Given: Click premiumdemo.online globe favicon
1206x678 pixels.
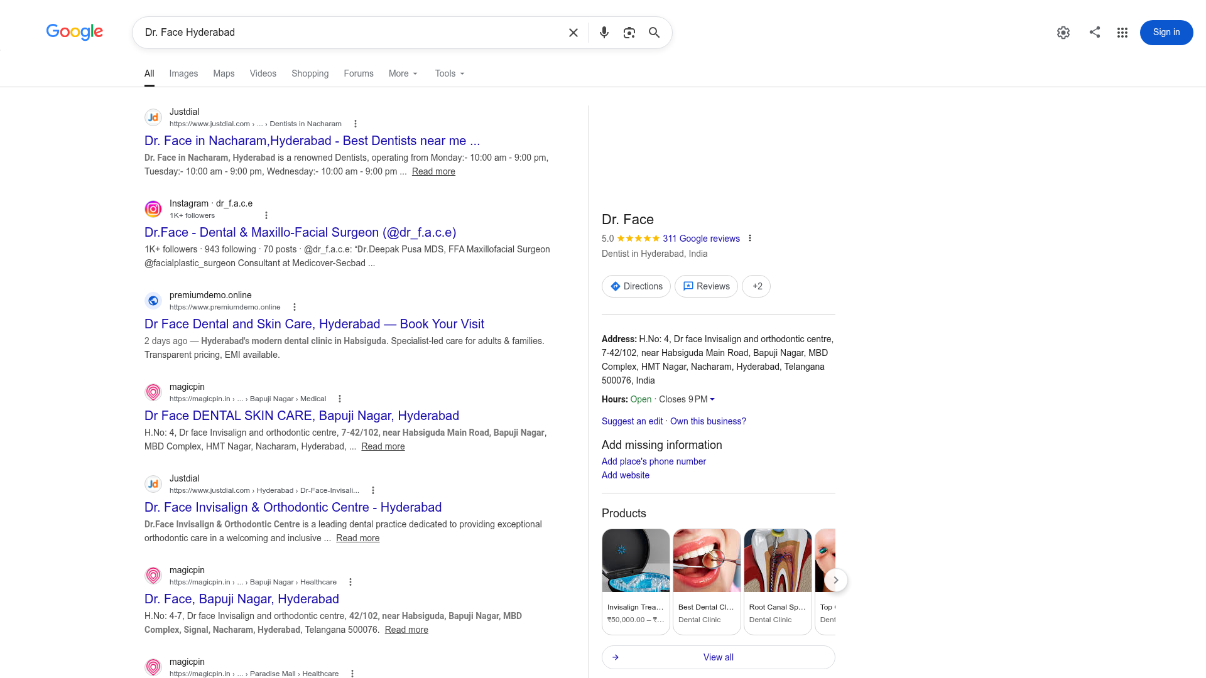Looking at the screenshot, I should point(153,301).
